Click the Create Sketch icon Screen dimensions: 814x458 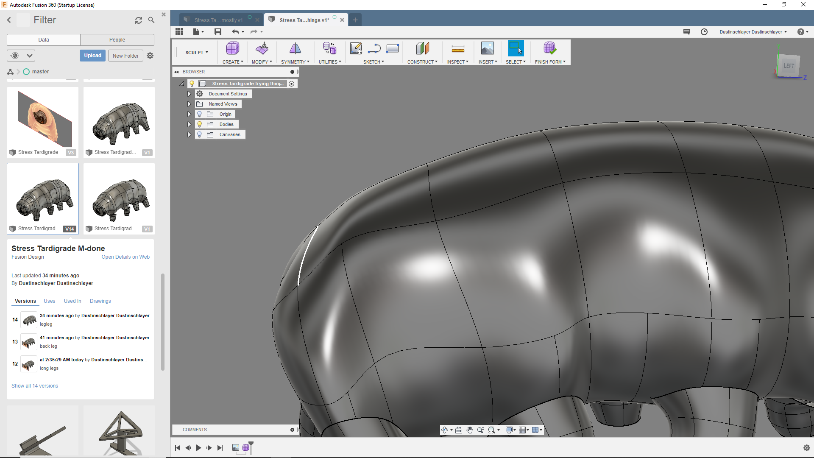click(356, 48)
